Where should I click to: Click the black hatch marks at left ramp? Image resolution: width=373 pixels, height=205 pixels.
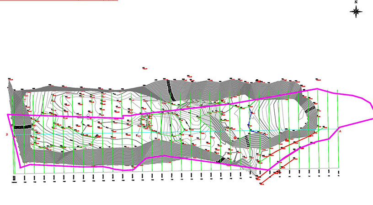tap(21, 128)
